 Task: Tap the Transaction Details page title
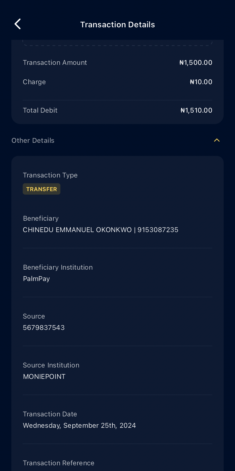click(117, 24)
